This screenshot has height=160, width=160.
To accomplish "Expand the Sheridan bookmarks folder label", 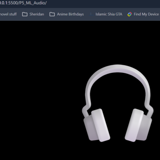I will 37,14.
